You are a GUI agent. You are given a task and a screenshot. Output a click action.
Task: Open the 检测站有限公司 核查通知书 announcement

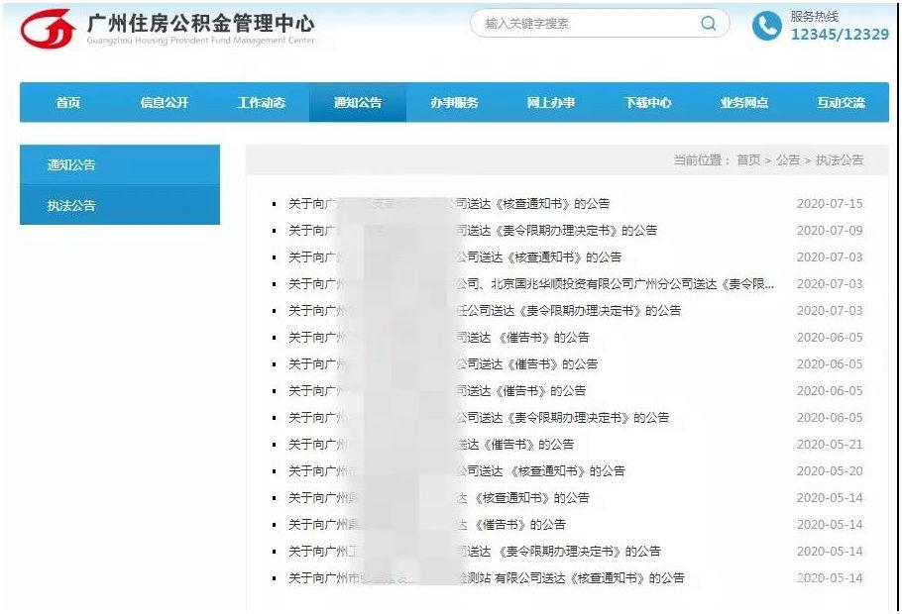pyautogui.click(x=486, y=577)
